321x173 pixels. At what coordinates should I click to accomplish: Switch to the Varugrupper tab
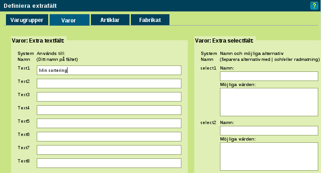[27, 20]
